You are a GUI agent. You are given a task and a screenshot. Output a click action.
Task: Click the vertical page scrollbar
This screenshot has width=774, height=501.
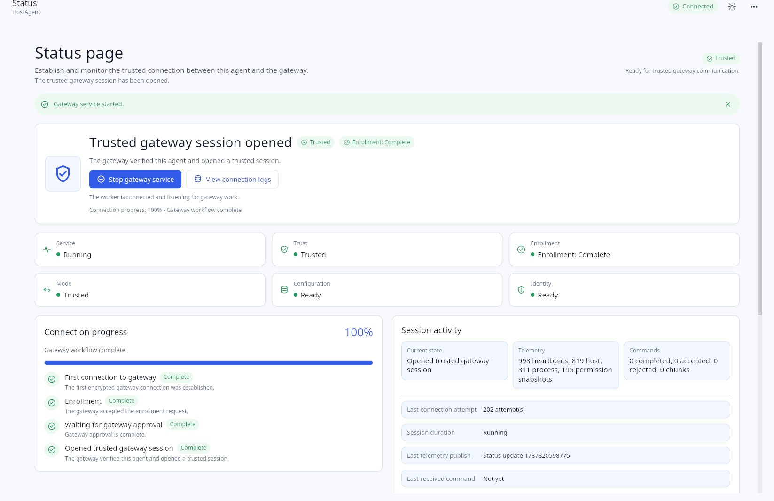[760, 179]
